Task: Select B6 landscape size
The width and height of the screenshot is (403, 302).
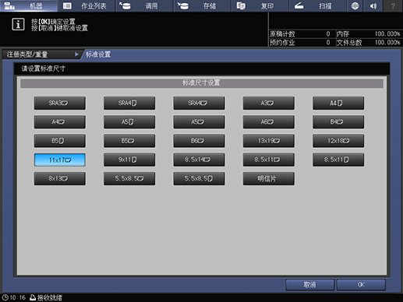Action: tap(199, 141)
